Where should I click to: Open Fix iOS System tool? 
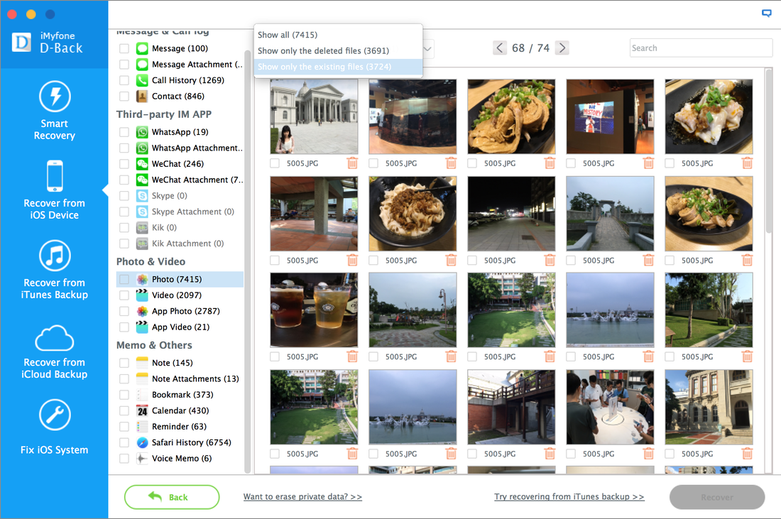54,427
